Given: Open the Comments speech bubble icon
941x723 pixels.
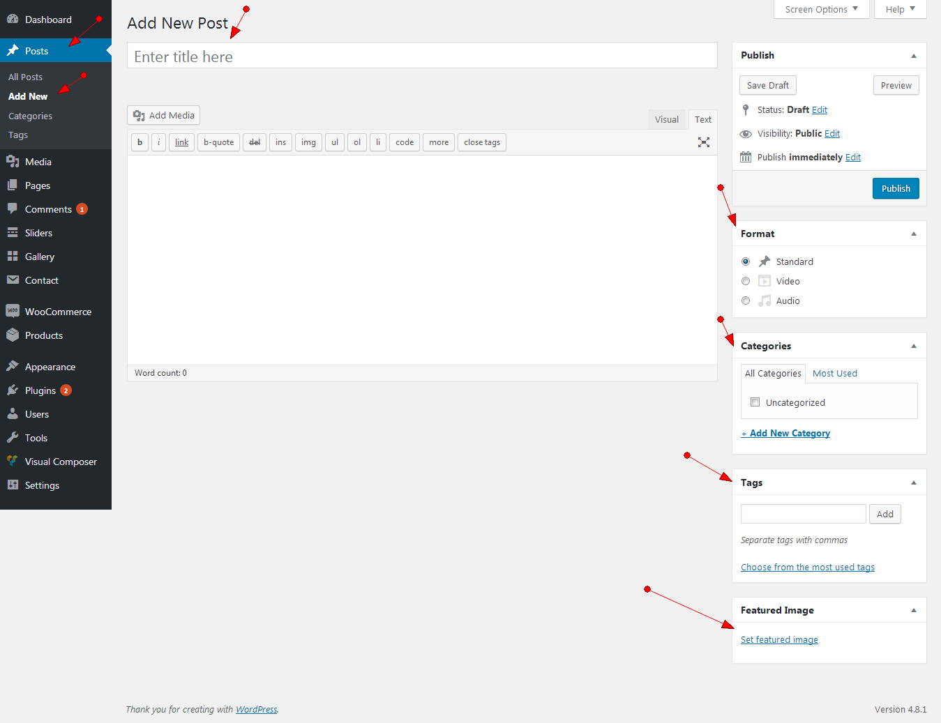Looking at the screenshot, I should click(13, 209).
